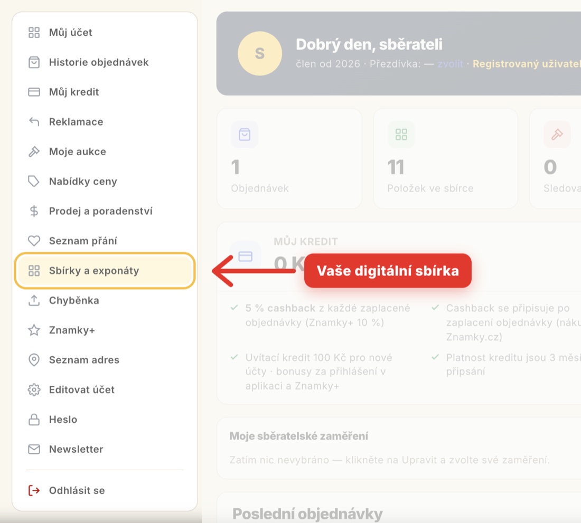Open the 1 Objednávek stats card

[289, 158]
